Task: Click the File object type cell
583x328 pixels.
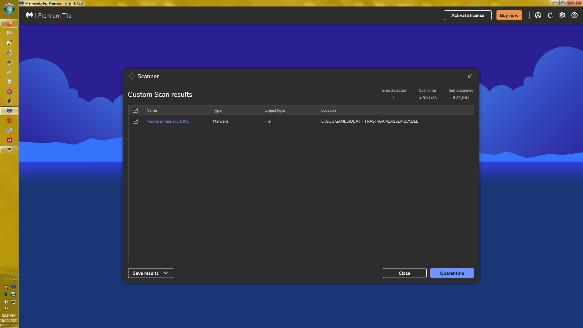Action: tap(267, 121)
